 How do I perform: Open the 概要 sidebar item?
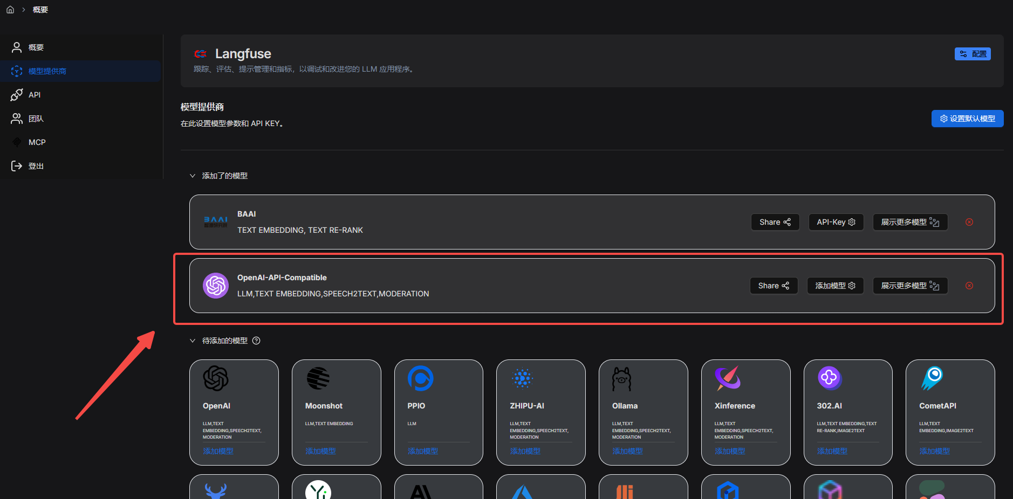click(81, 47)
